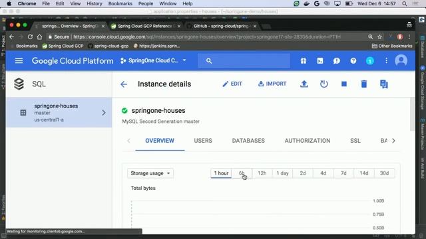Click the clone instance icon

(x=384, y=84)
